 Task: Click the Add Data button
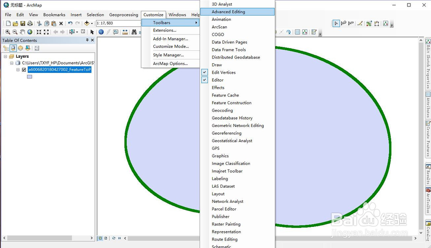[87, 23]
